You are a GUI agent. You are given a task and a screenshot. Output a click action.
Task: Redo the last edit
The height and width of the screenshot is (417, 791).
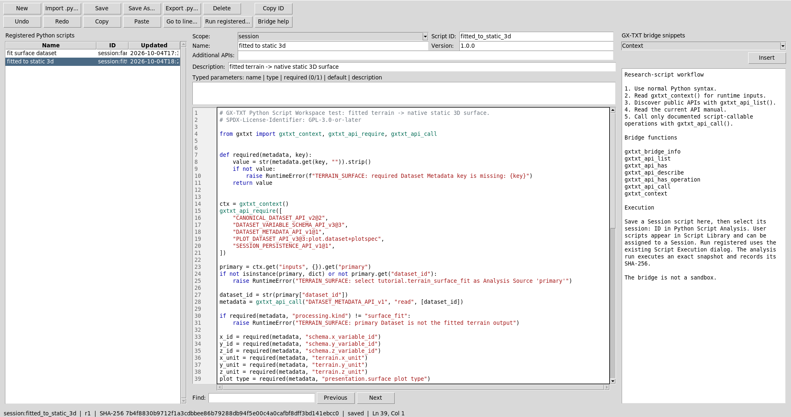coord(62,21)
